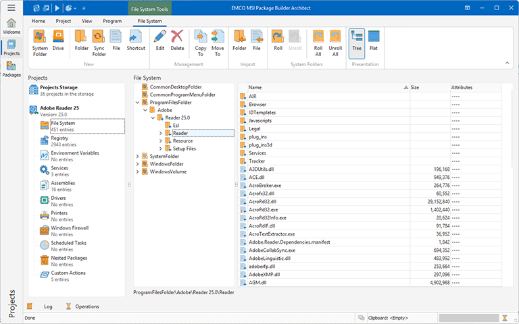519x324 pixels.
Task: Switch to the Home ribbon tab
Action: (39, 21)
